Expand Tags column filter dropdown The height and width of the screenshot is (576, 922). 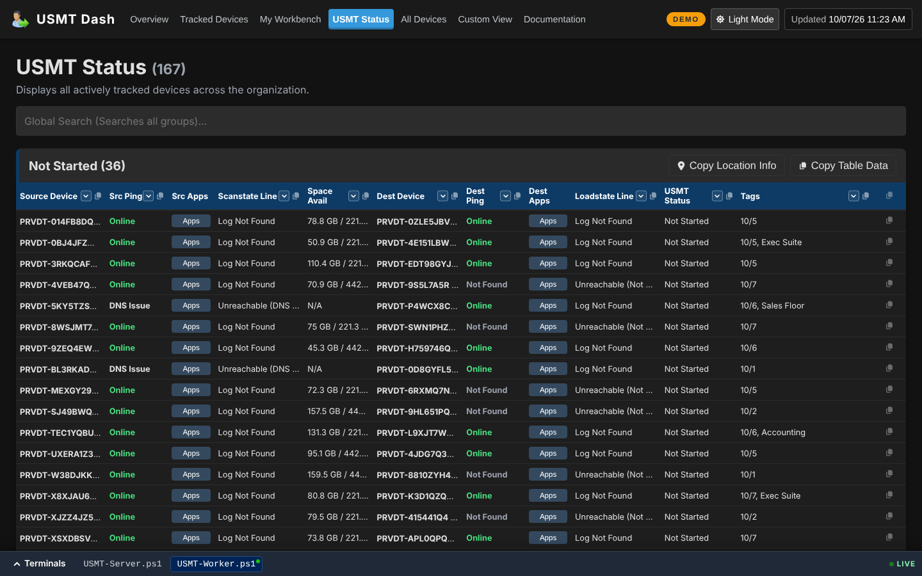pos(853,196)
